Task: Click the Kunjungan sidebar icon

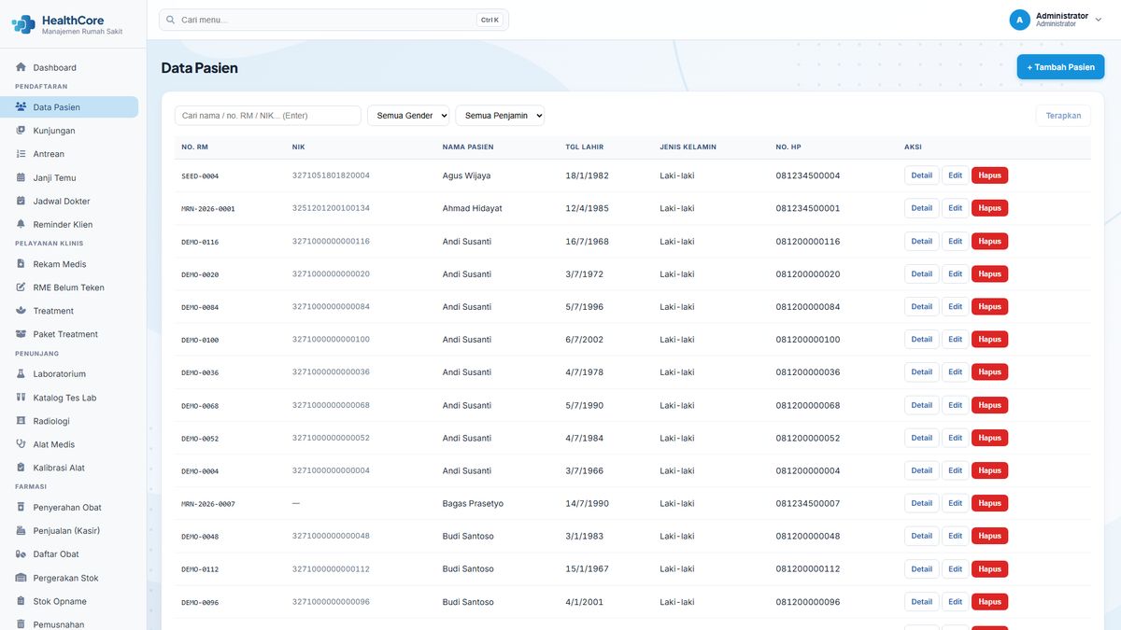Action: (21, 131)
